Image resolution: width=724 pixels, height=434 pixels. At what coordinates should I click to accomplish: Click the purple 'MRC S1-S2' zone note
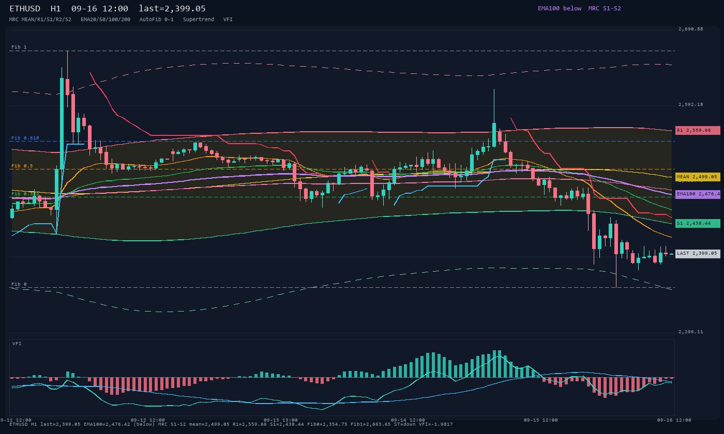click(x=605, y=8)
